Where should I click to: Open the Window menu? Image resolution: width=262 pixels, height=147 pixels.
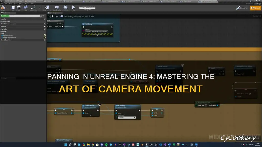[27, 4]
